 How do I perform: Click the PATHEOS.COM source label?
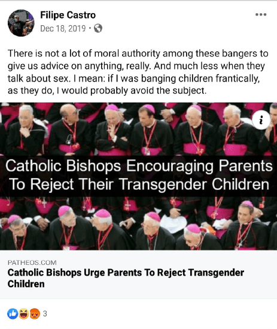tap(32, 262)
